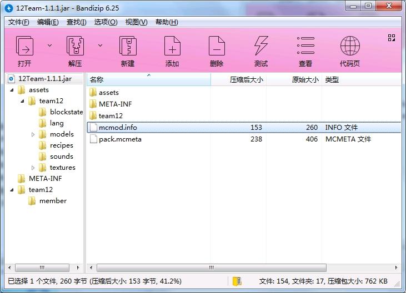This screenshot has height=293, width=406.
Task: Click right arrow of file list scrollbar
Action: tap(396, 267)
